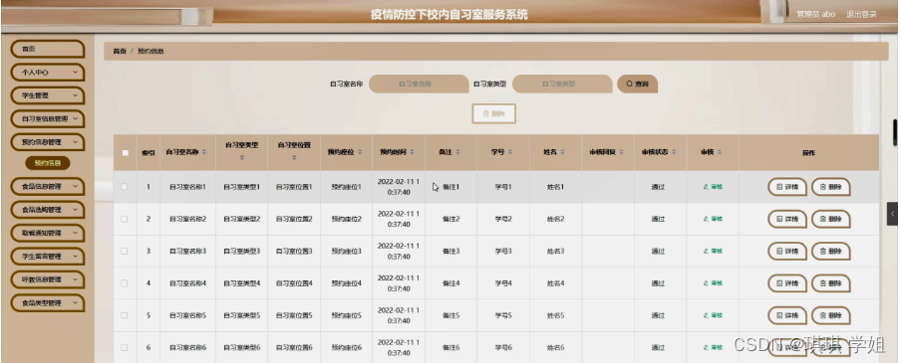901x363 pixels.
Task: Sort table by 自习室名称 column arrows
Action: tap(204, 152)
